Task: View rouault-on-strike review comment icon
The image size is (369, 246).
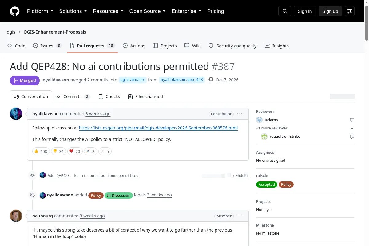Action: point(352,137)
